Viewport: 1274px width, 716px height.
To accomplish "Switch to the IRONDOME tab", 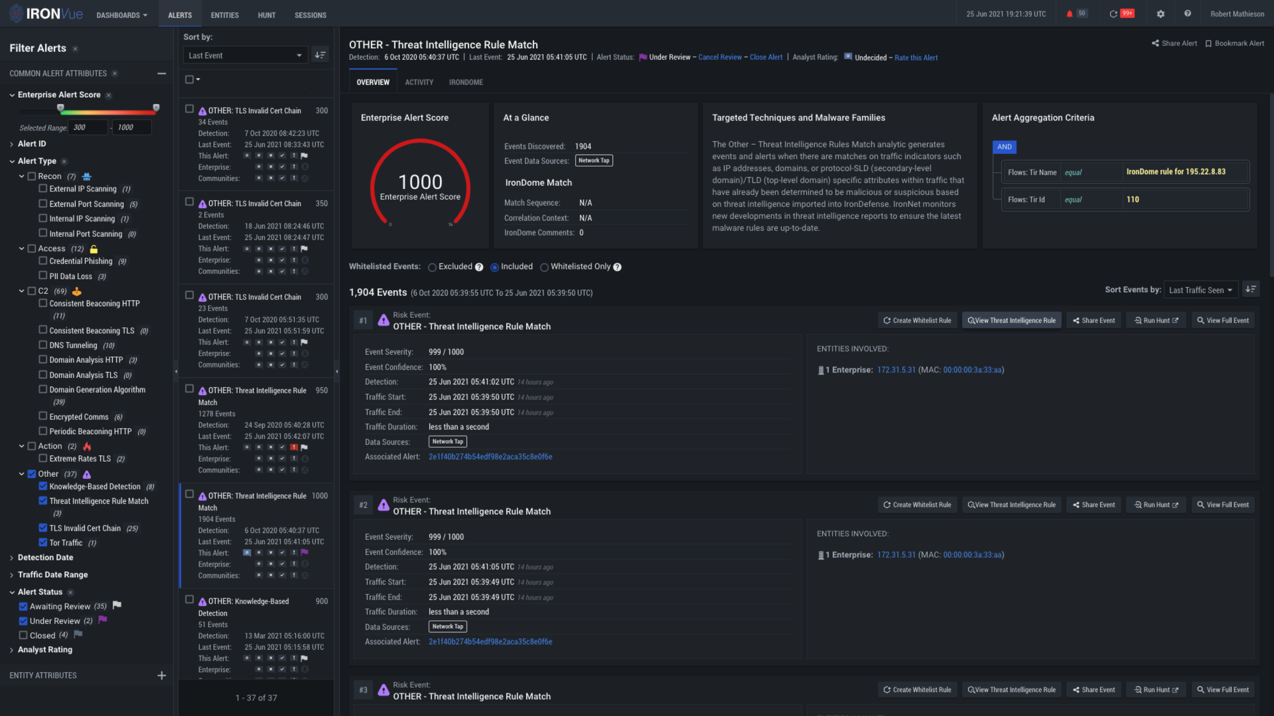I will (465, 82).
